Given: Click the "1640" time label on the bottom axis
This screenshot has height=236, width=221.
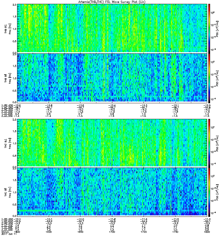Looking at the screenshot, I should [x=80, y=232].
